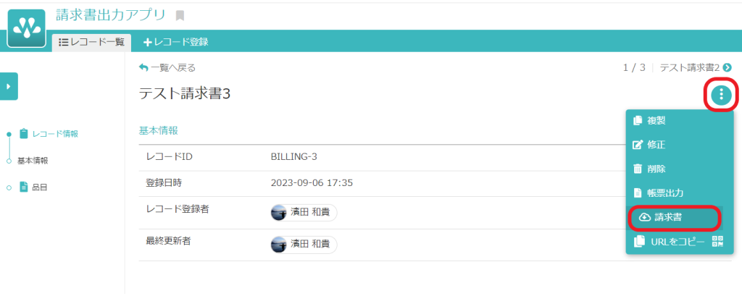Click 一覧へ戻る back link

click(167, 68)
